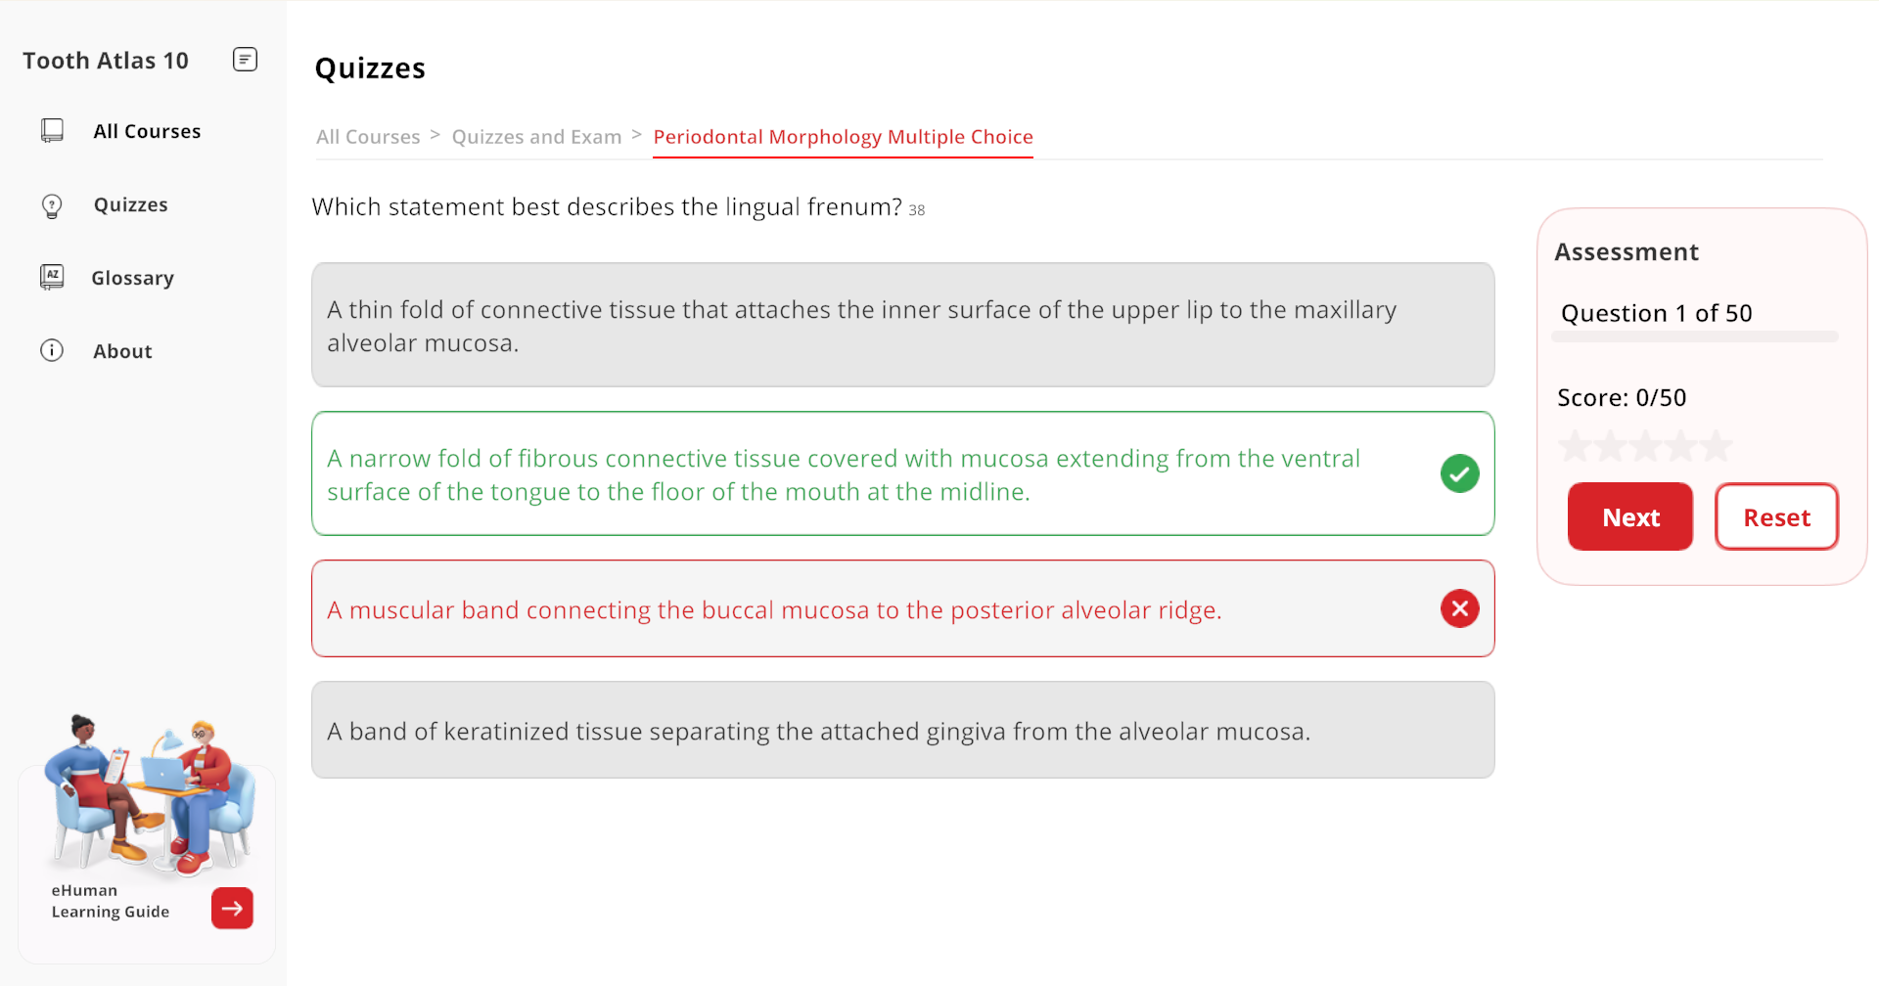Click the question progress bar
Screen dimensions: 1879x986
tap(1694, 336)
